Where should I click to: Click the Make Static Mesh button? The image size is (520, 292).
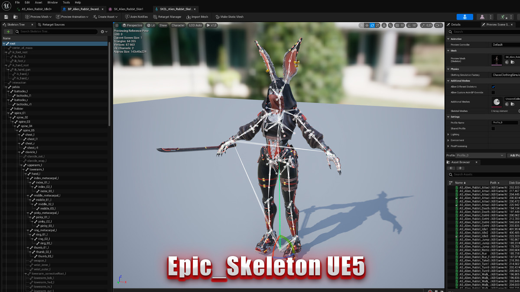[229, 17]
